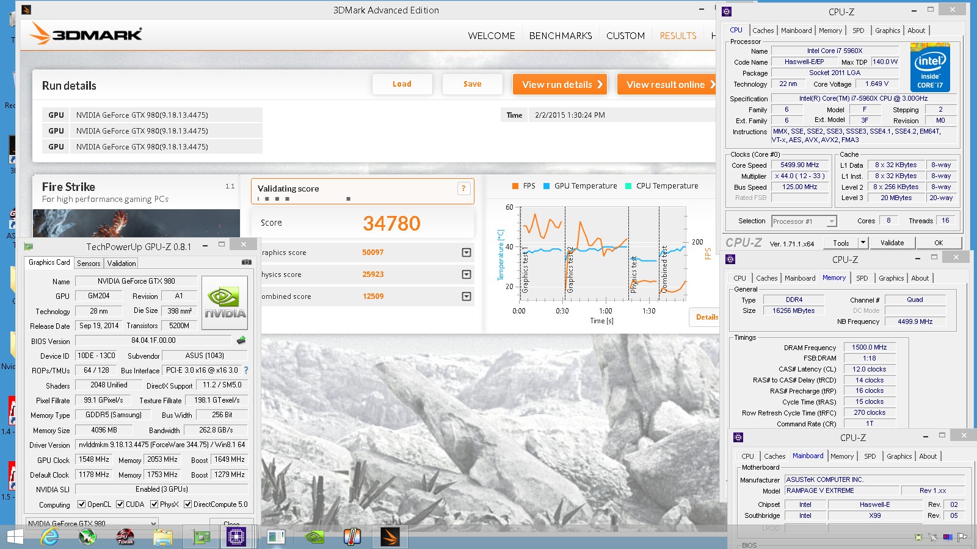Click the Validate button in CPU-Z
977x549 pixels.
tap(892, 243)
